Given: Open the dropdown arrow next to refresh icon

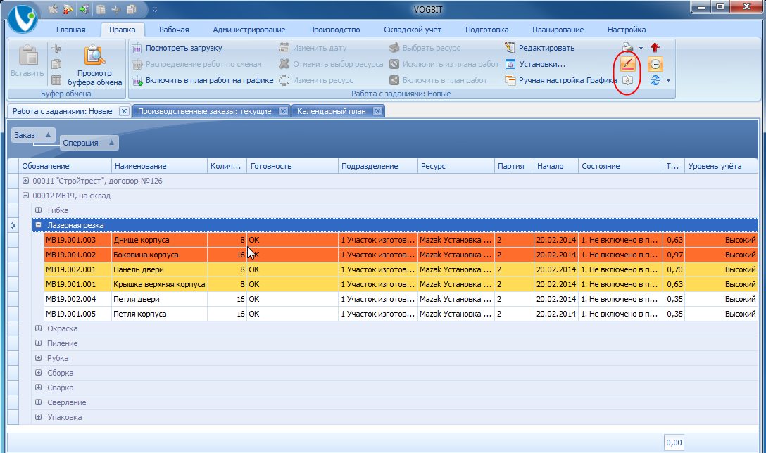Looking at the screenshot, I should [x=668, y=81].
